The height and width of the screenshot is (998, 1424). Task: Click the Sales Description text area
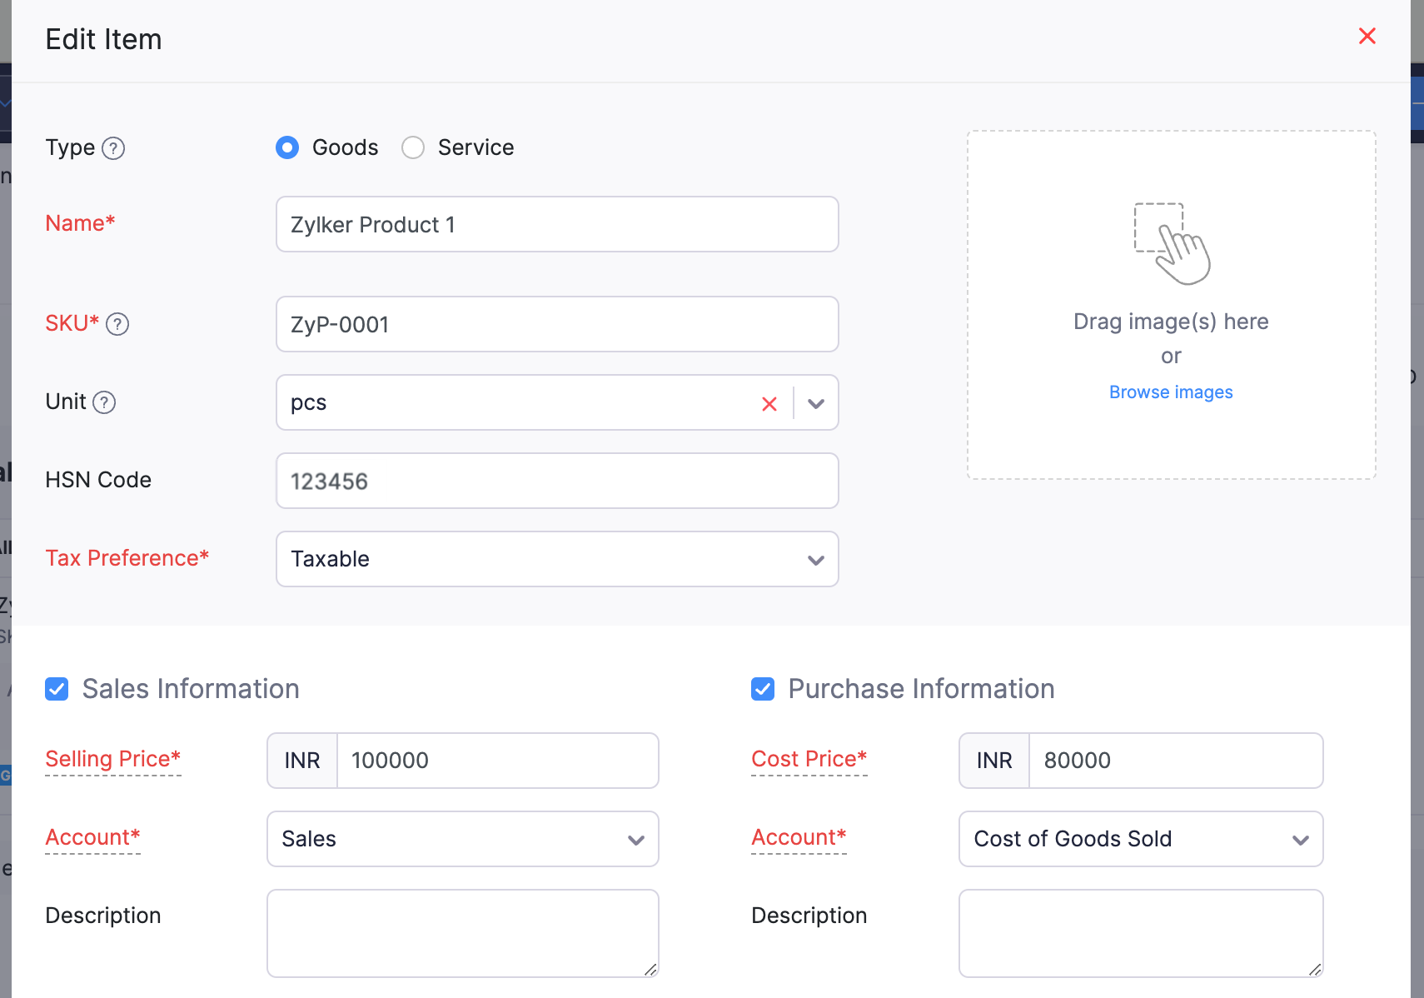point(462,932)
